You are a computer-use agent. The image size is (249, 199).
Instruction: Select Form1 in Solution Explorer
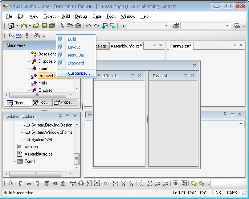point(30,161)
